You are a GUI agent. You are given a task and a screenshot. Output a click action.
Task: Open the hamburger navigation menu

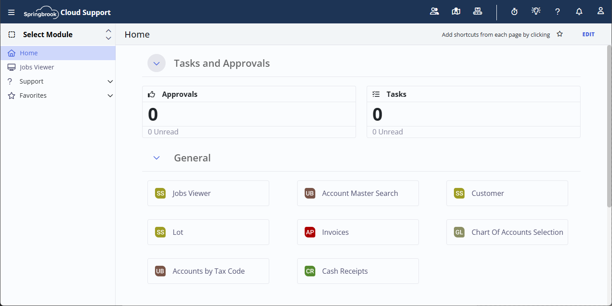coord(12,12)
